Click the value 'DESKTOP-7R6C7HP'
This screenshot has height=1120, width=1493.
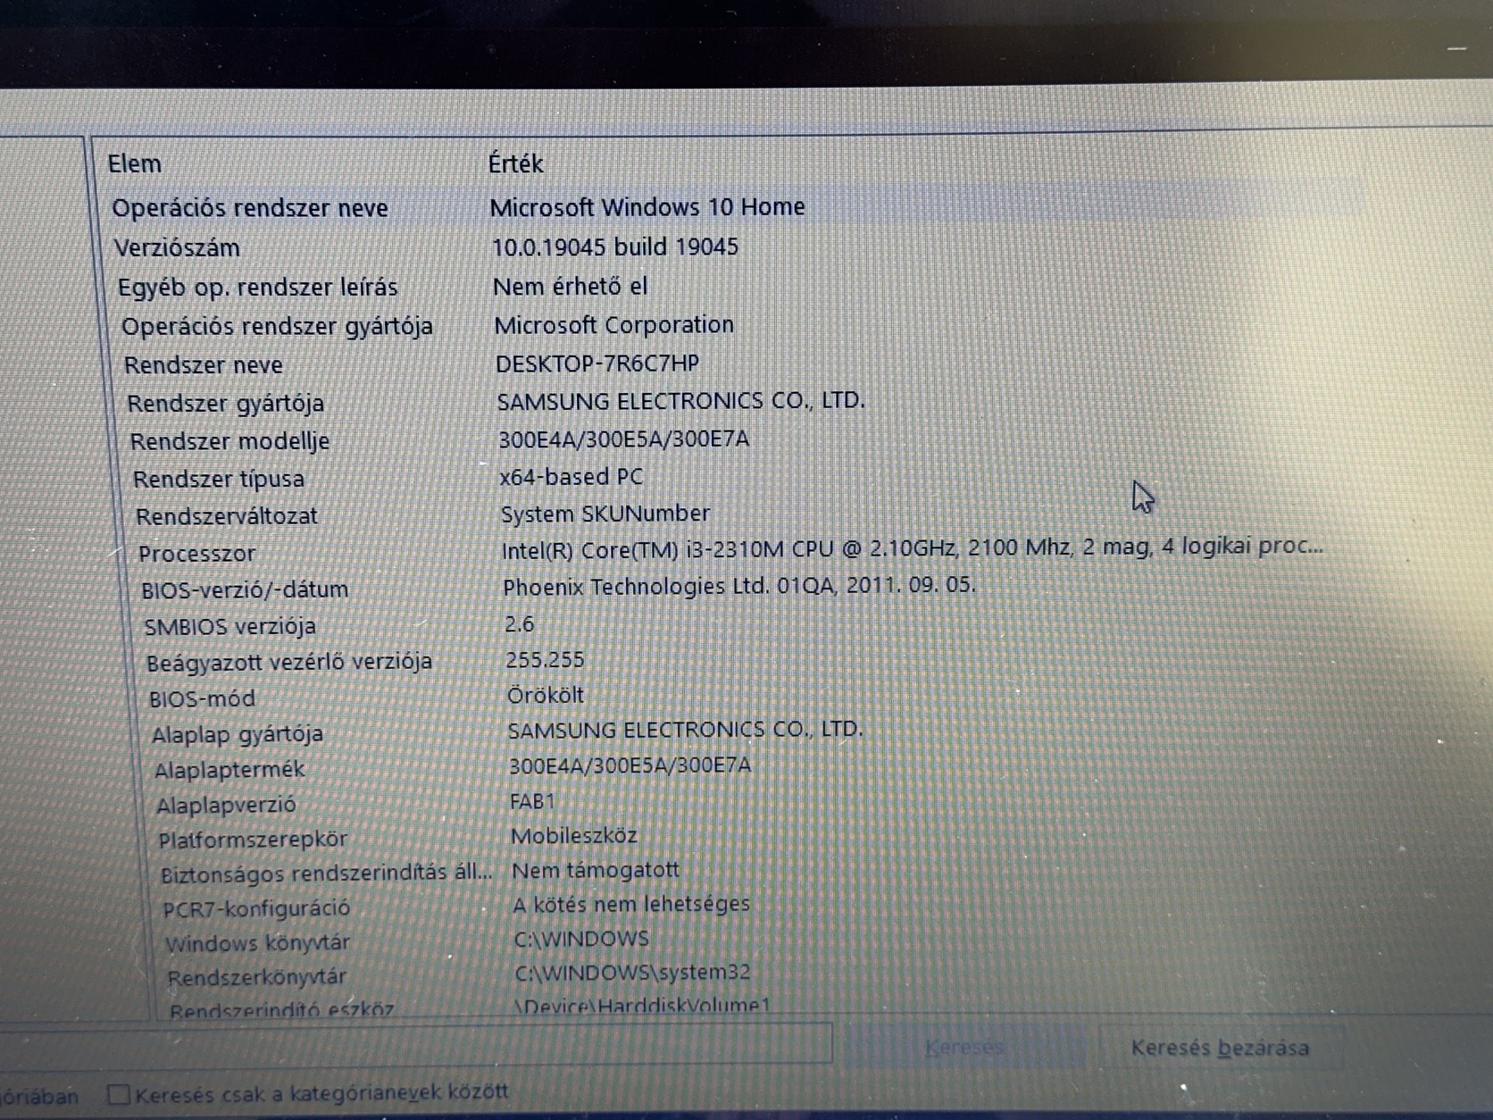pos(597,364)
